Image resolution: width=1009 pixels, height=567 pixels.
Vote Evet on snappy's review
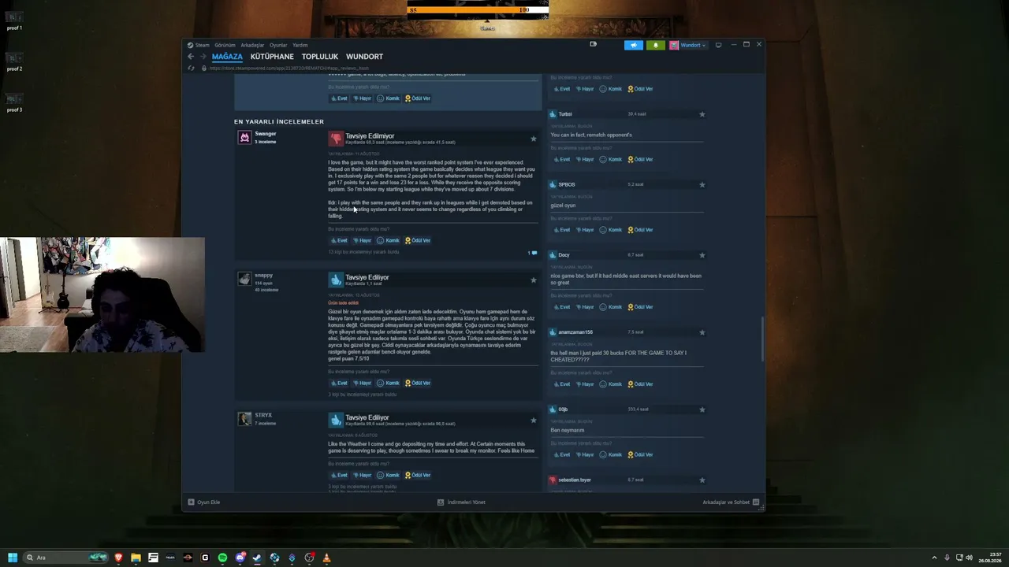(339, 383)
